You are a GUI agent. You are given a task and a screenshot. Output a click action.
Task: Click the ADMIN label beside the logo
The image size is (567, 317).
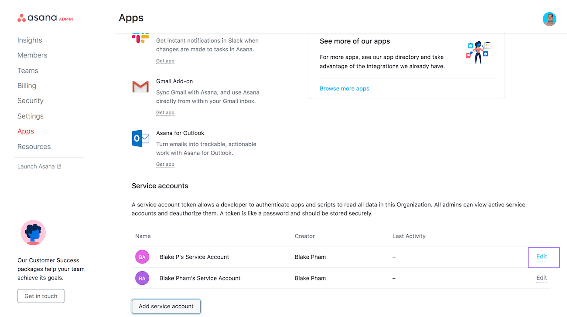click(66, 19)
